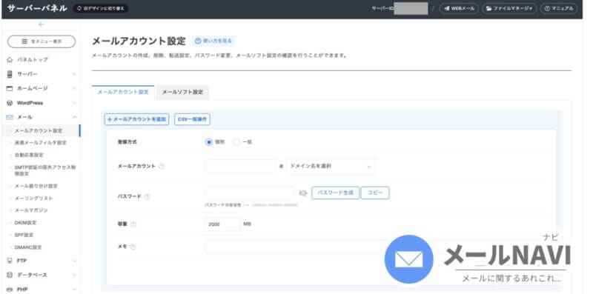
Task: Click the 容量 field showing 2000
Action: (x=223, y=224)
